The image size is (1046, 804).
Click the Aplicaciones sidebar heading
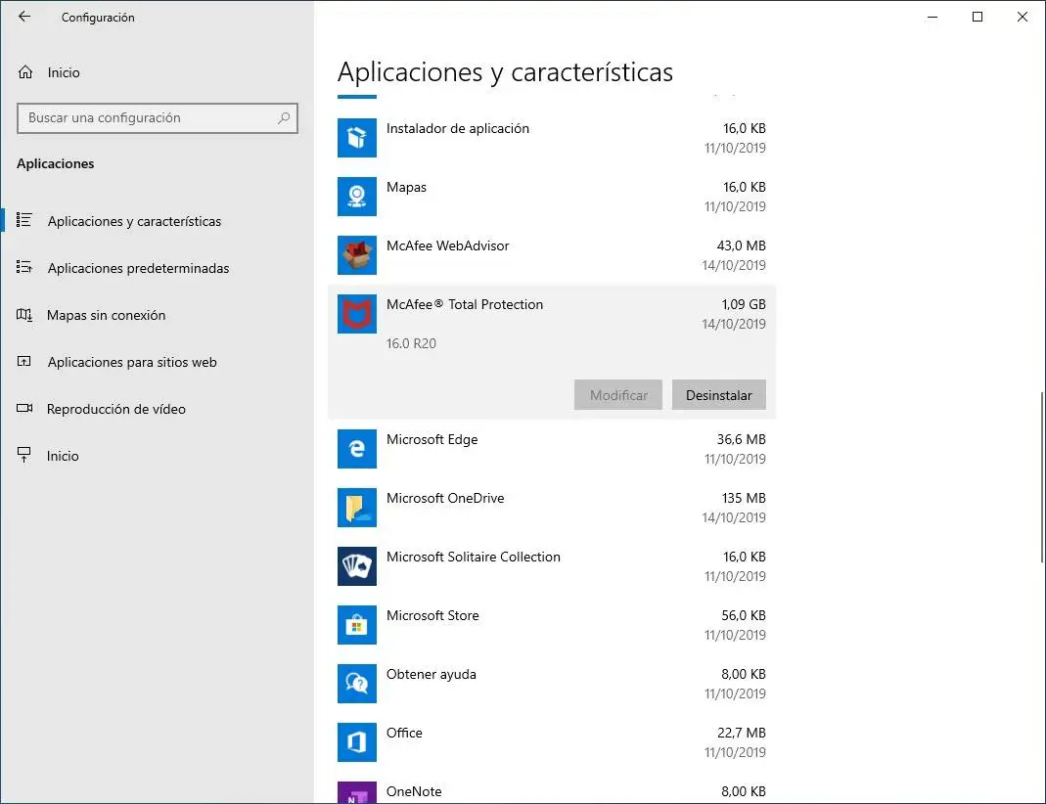pos(56,163)
